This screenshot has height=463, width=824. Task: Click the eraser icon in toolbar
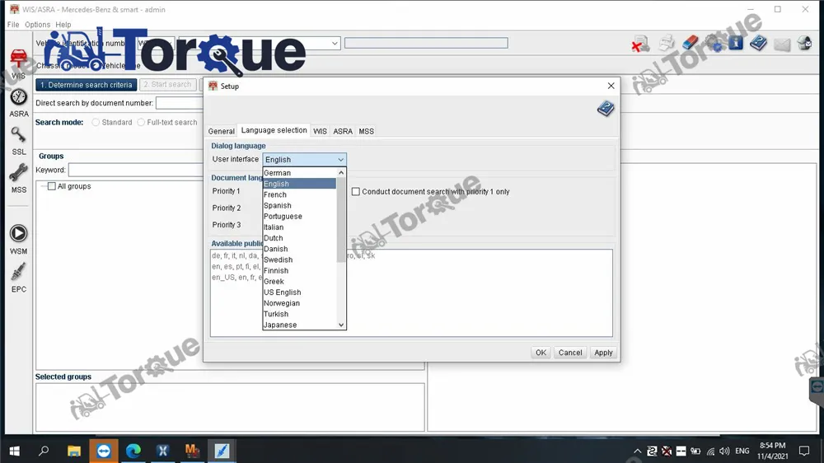coord(690,43)
